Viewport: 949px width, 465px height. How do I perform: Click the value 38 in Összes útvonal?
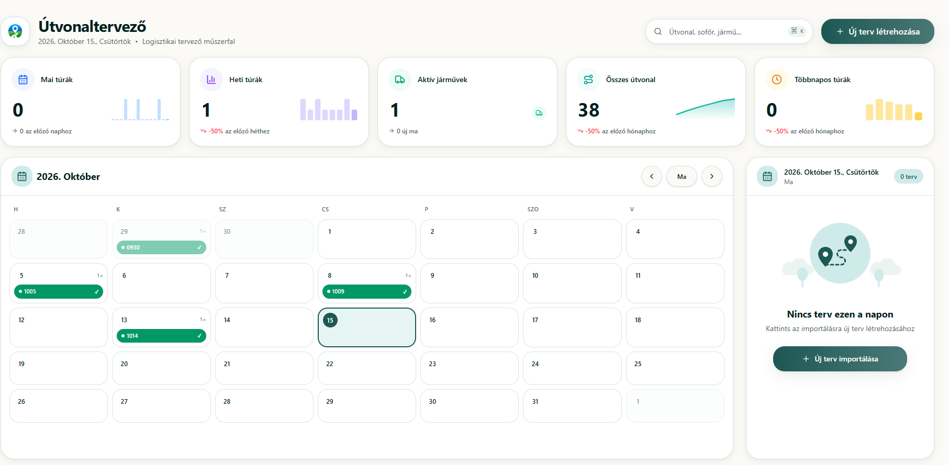(x=589, y=110)
